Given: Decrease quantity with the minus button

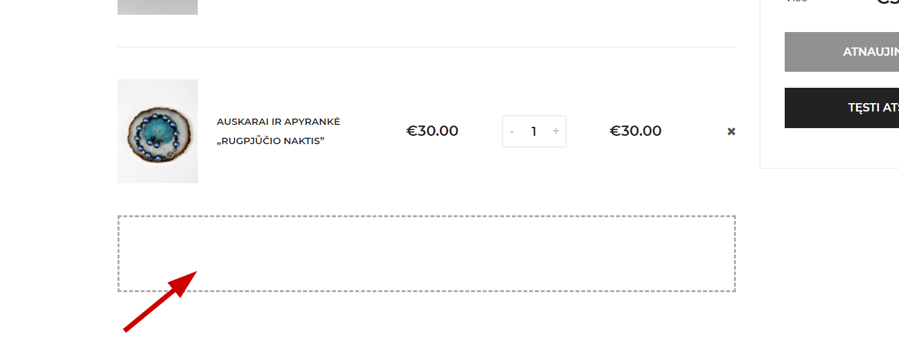Looking at the screenshot, I should [512, 131].
